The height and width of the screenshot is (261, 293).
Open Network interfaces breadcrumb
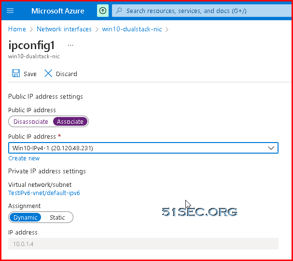pyautogui.click(x=64, y=29)
